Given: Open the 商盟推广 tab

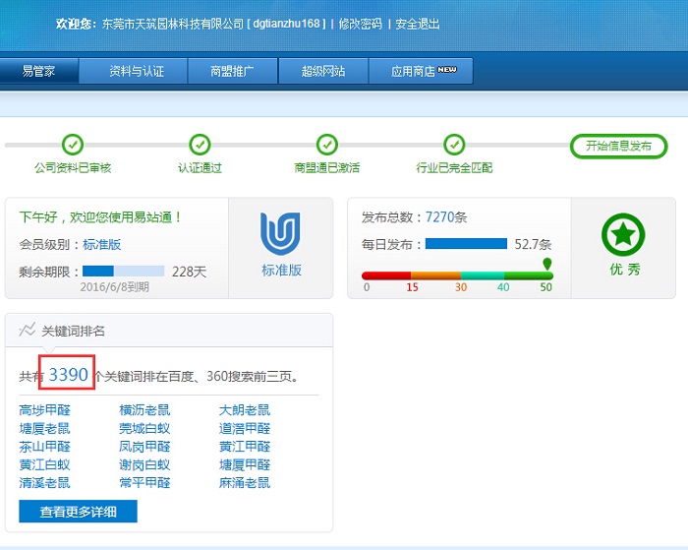Looking at the screenshot, I should (x=232, y=71).
